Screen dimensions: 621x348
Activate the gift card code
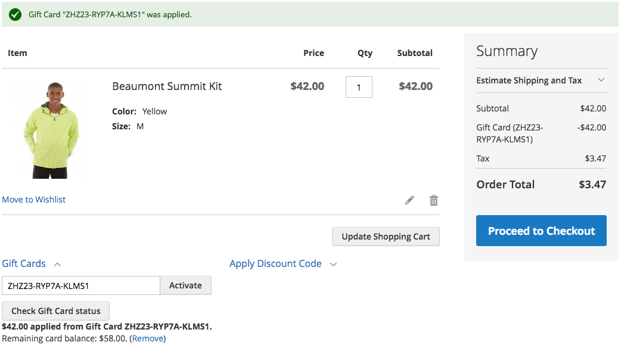[185, 285]
